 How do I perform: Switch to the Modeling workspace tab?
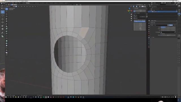tap(28, 3)
